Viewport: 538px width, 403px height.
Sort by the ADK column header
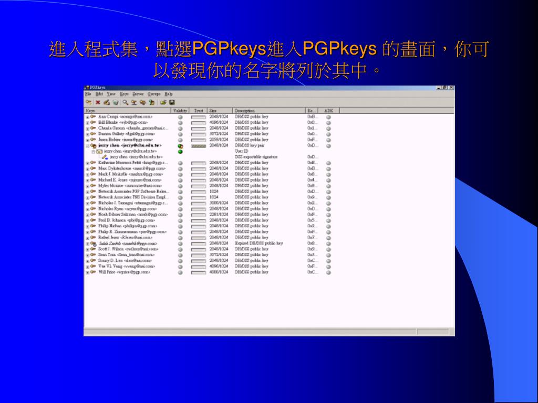click(329, 111)
